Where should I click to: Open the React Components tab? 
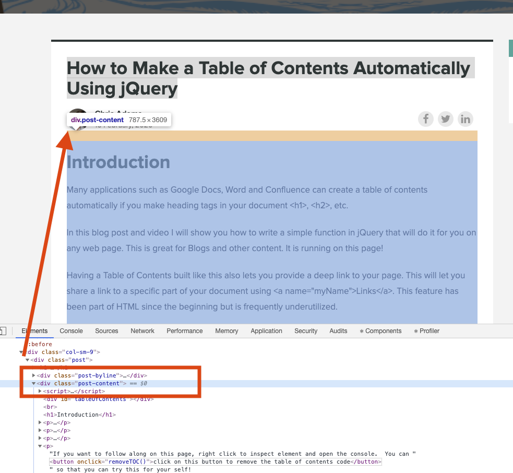coord(380,331)
